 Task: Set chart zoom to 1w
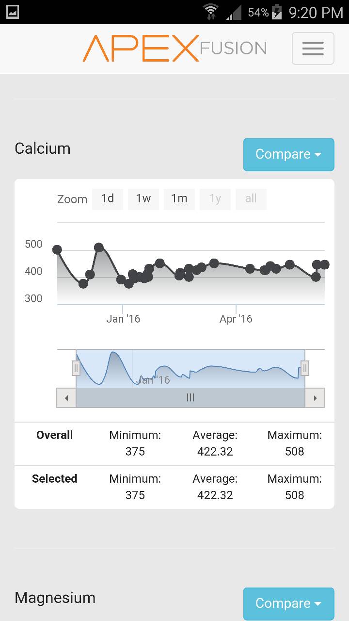coord(143,199)
